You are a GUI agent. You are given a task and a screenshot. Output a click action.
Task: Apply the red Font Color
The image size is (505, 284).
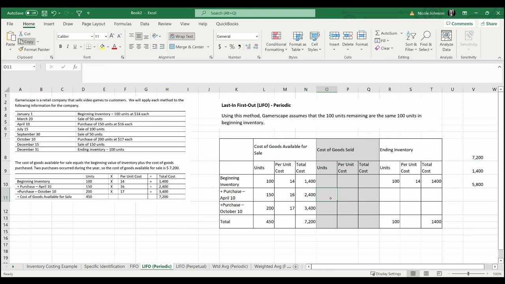(x=114, y=47)
